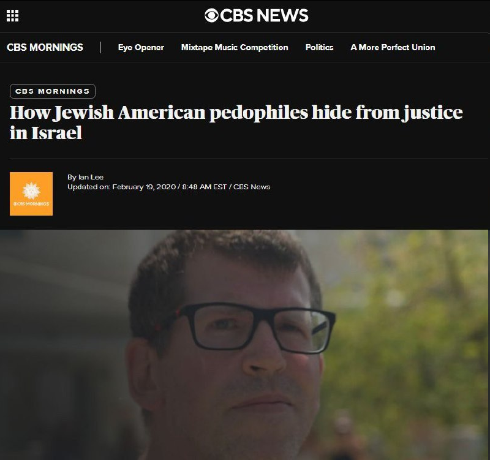The width and height of the screenshot is (490, 460).
Task: Click the sunburst icon in the orange tile
Action: pos(31,190)
